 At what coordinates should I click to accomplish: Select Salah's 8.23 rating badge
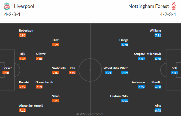pos(56,100)
